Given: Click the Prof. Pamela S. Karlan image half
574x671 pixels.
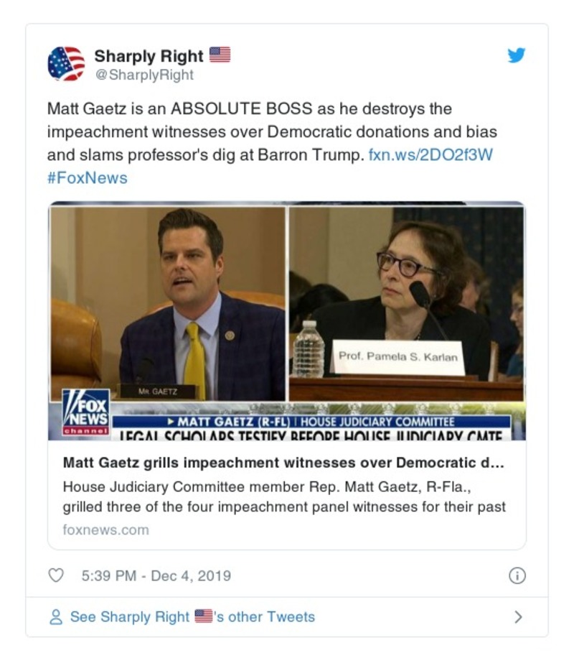Looking at the screenshot, I should (x=406, y=304).
